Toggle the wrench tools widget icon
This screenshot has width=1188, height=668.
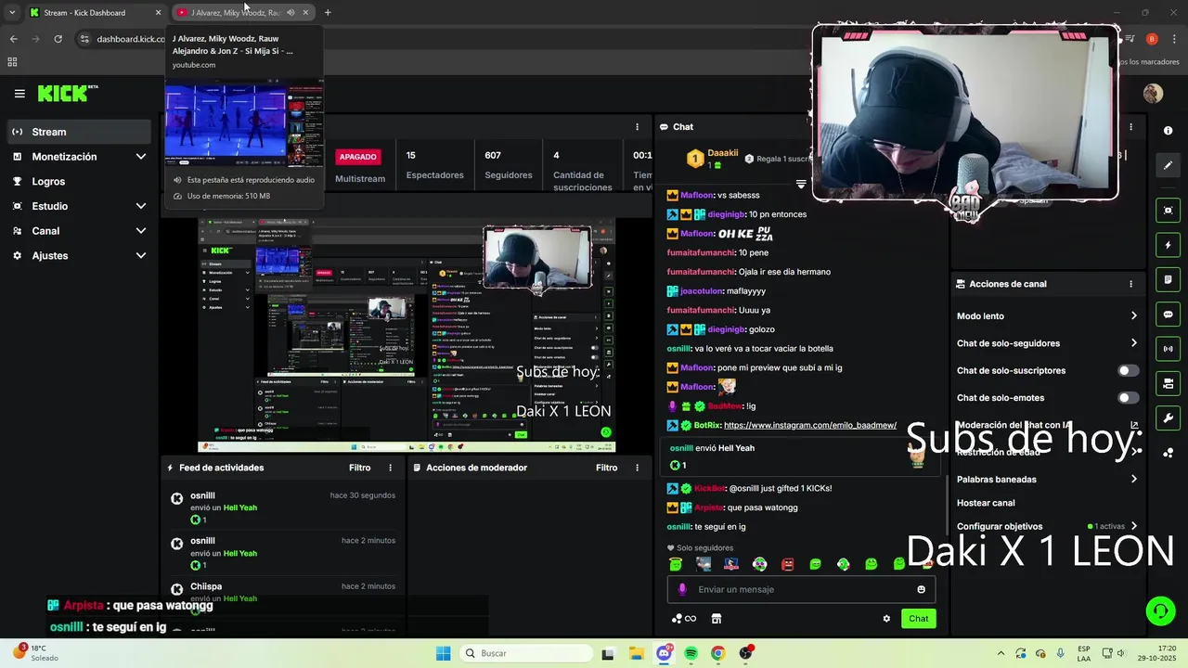click(x=1168, y=417)
